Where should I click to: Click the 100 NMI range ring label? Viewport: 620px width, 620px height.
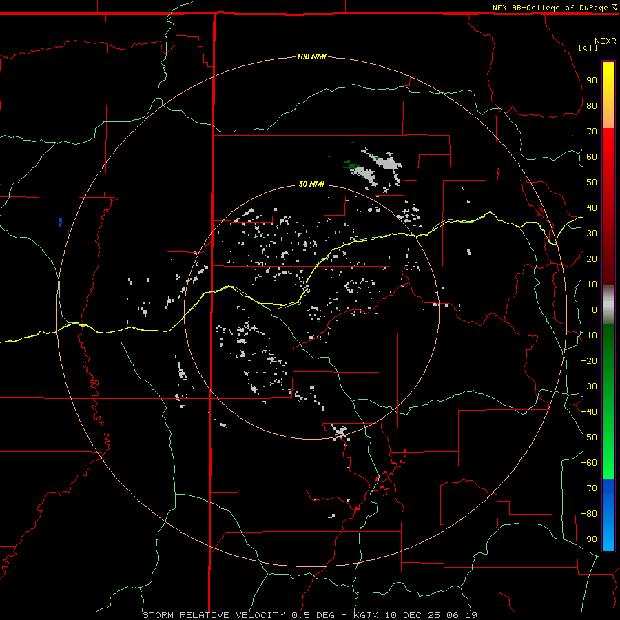(311, 56)
